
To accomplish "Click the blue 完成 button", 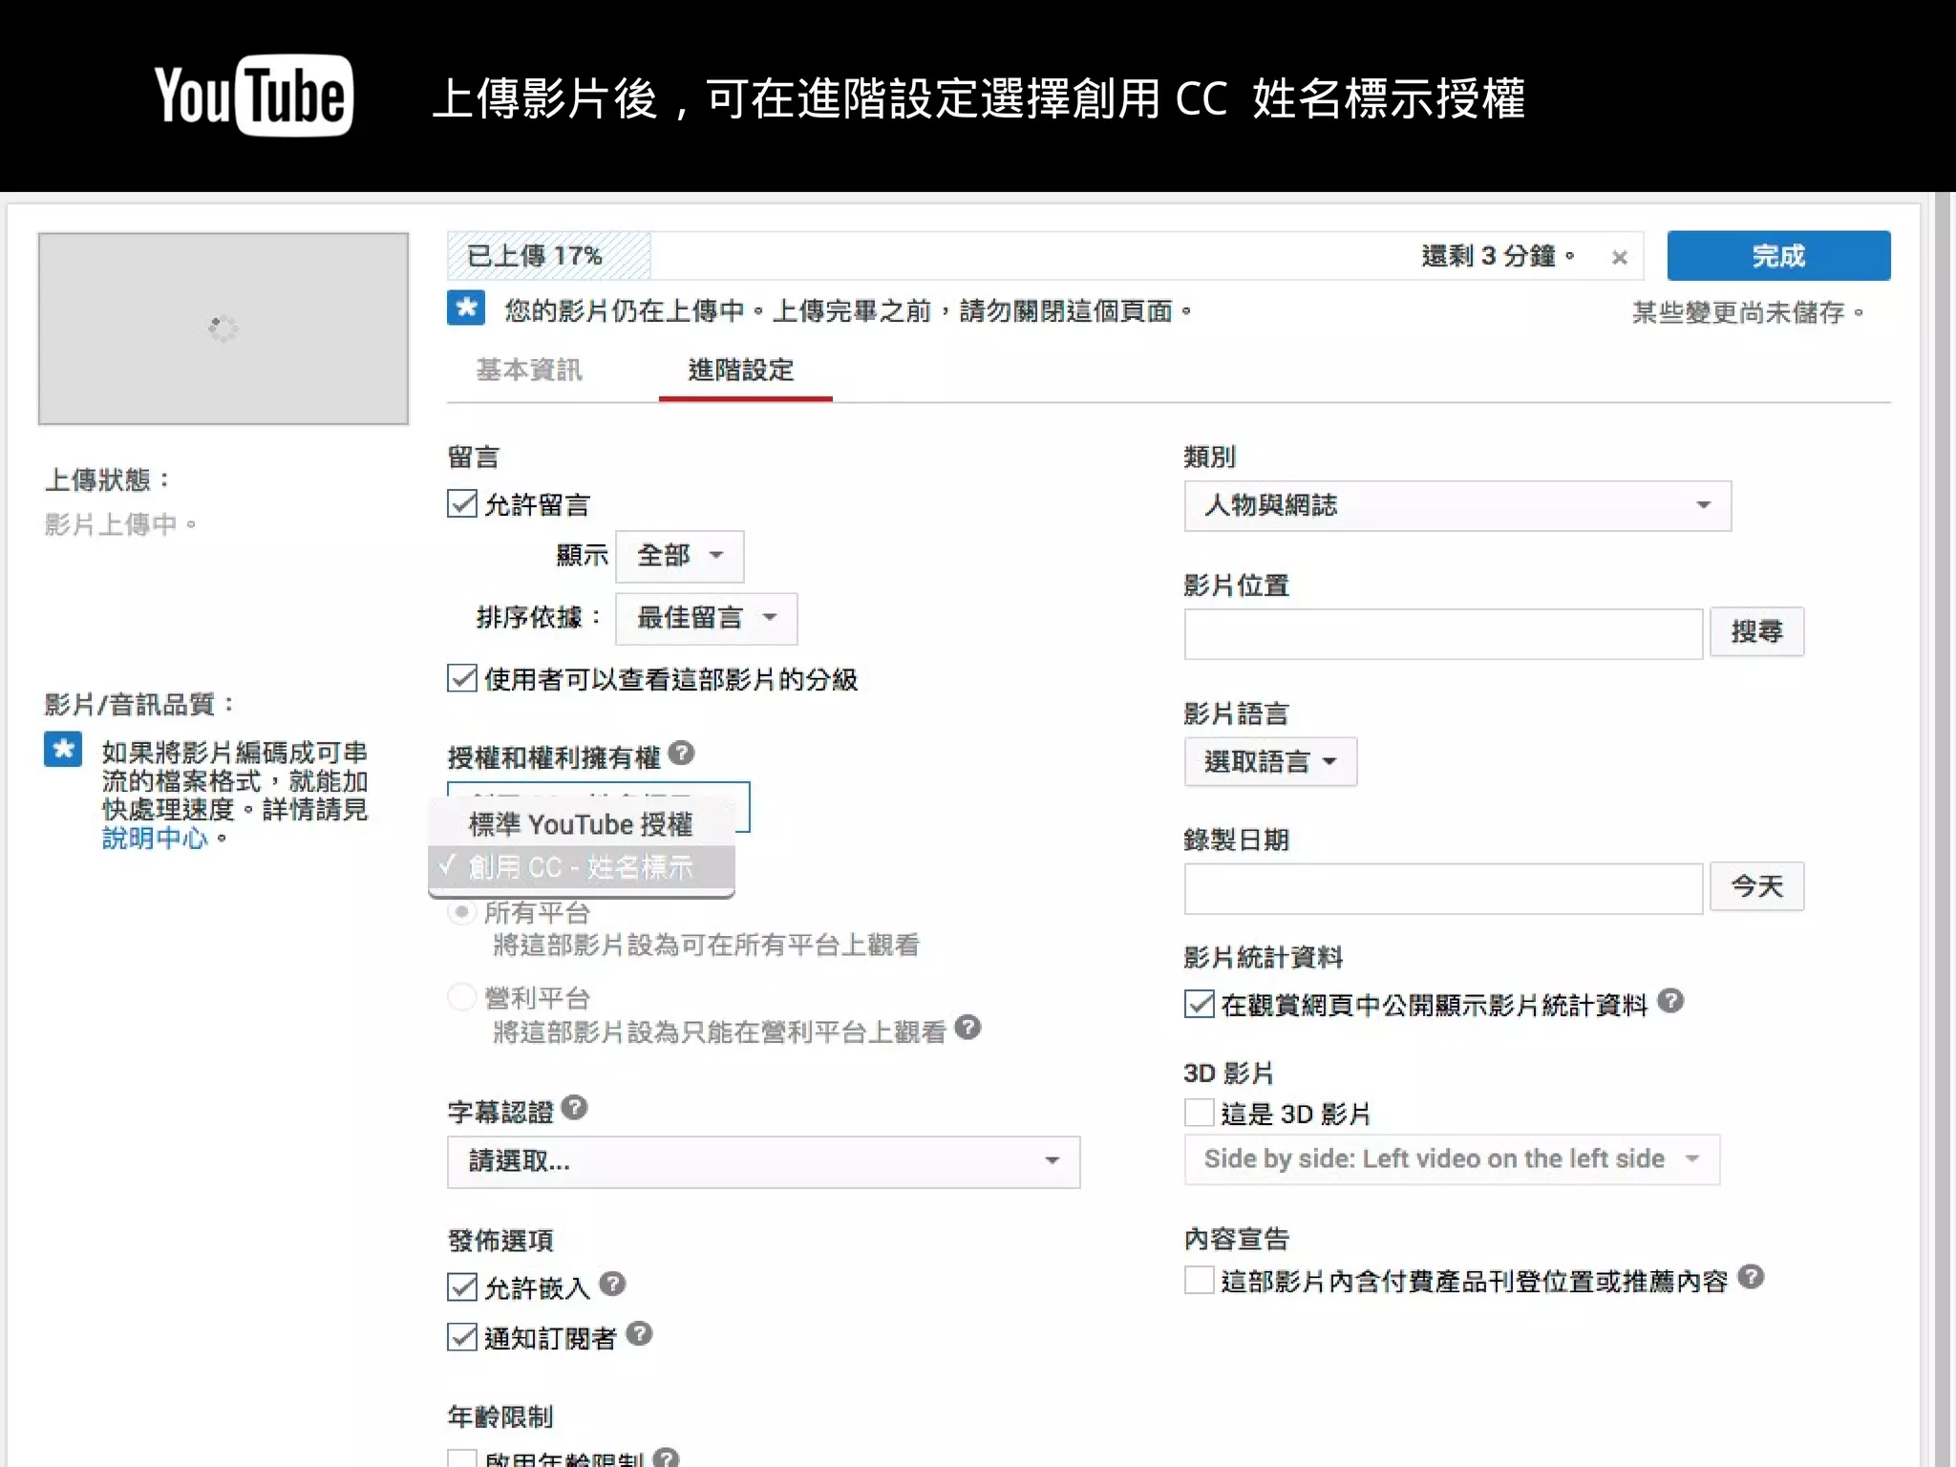I will tap(1778, 255).
